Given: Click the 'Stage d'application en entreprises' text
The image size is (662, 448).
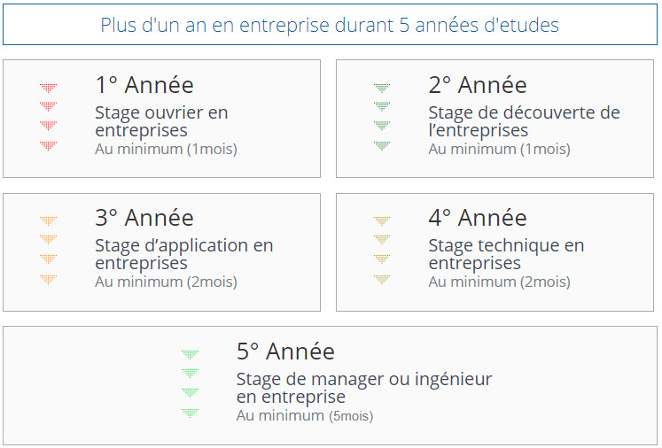Looking at the screenshot, I should click(x=184, y=254).
